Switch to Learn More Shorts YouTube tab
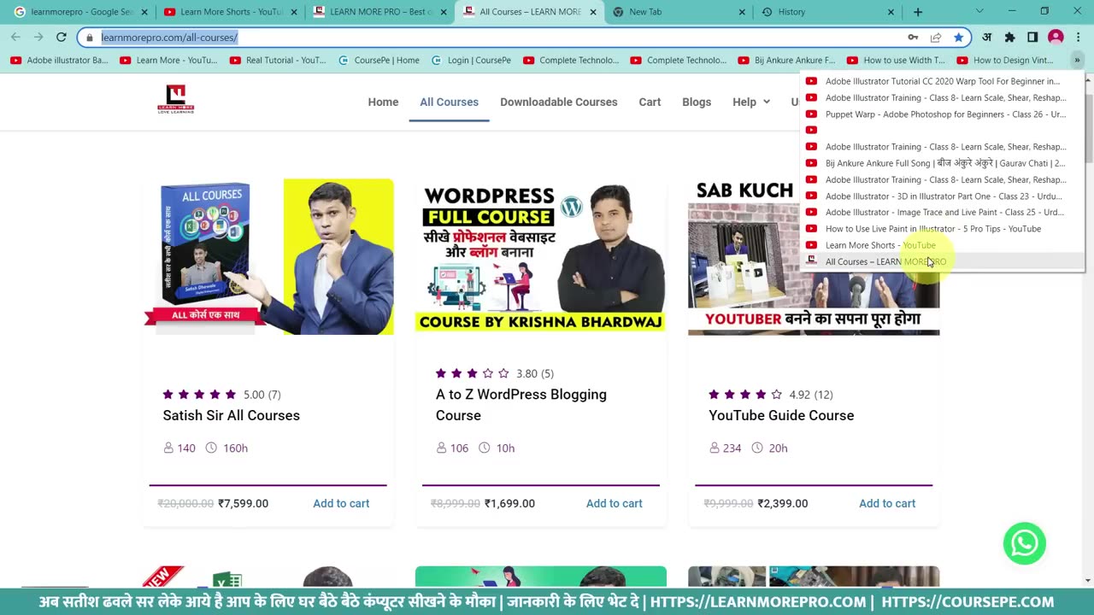1094x615 pixels. [x=229, y=12]
